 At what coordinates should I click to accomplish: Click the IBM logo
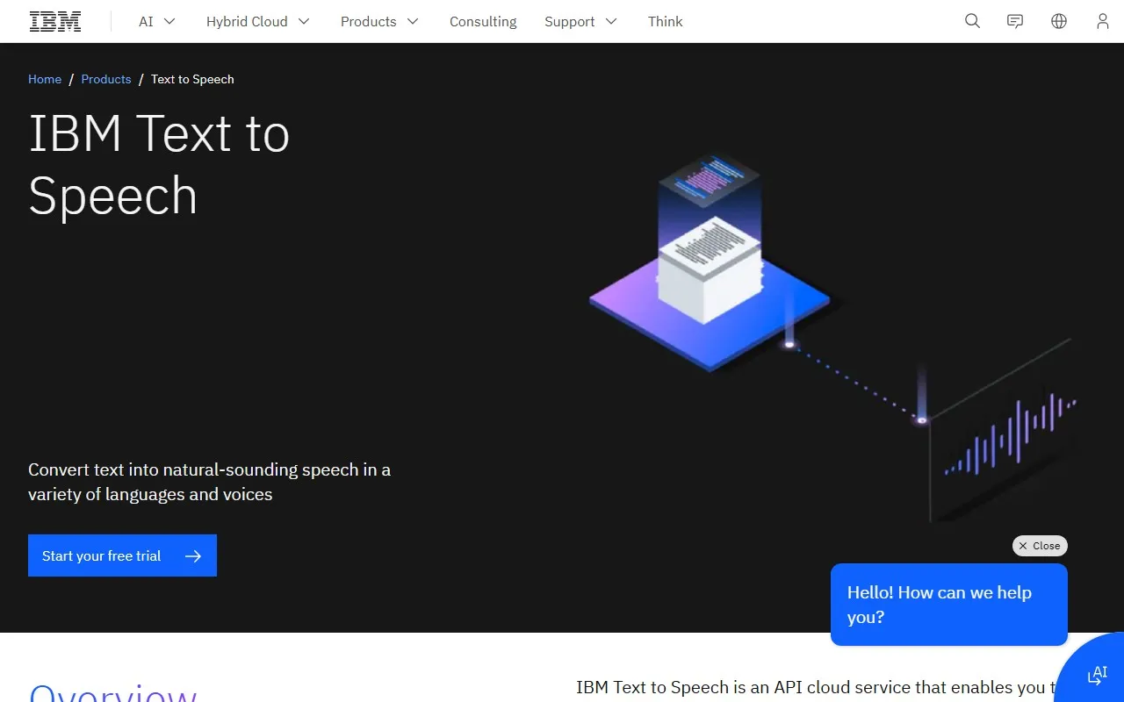click(54, 21)
